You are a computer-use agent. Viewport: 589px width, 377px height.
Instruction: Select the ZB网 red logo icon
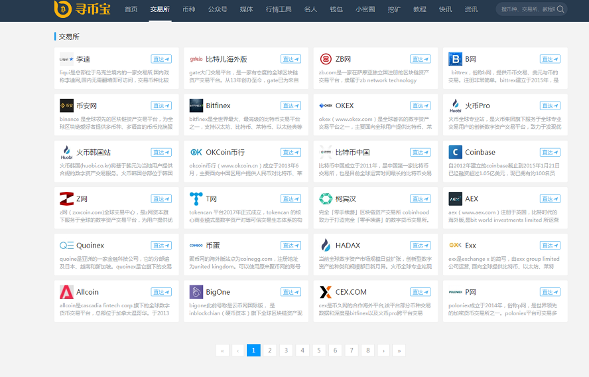pyautogui.click(x=326, y=59)
